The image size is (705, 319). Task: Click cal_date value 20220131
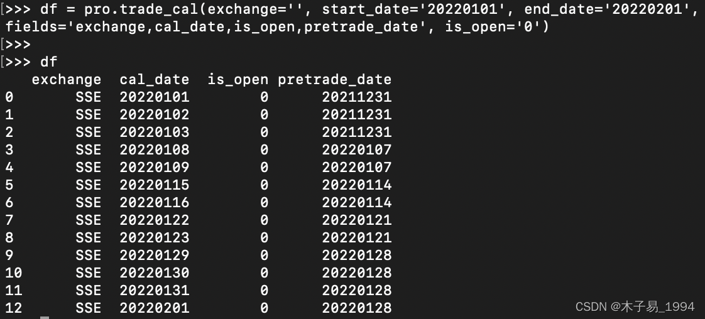coord(154,290)
